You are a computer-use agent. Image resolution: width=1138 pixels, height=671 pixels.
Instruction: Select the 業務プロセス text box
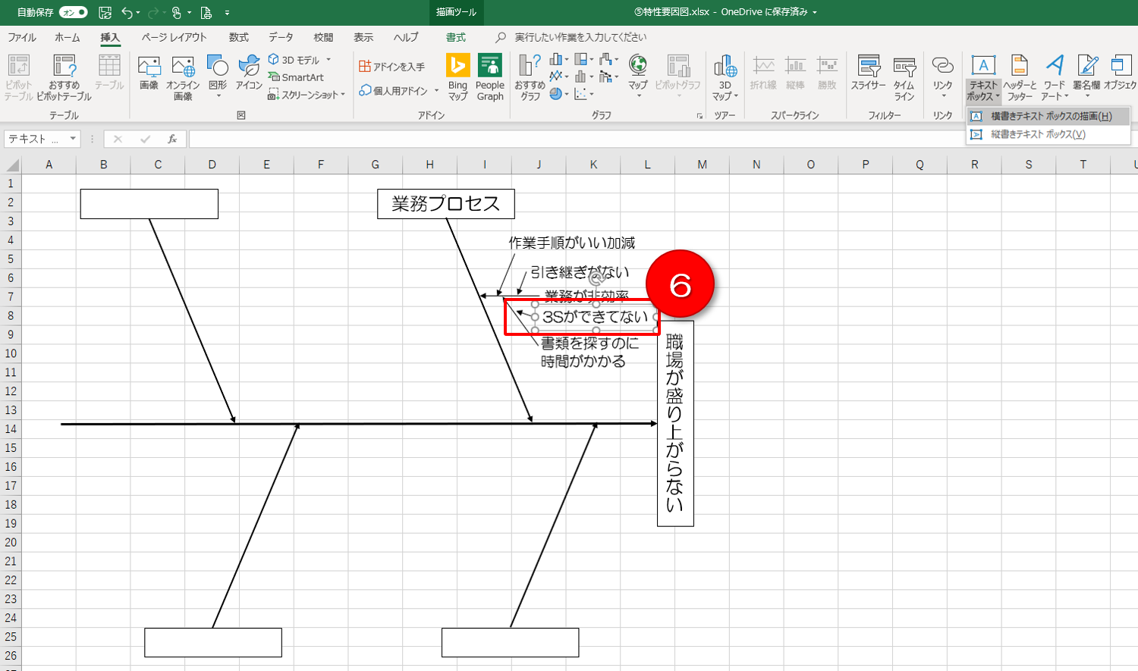[445, 204]
